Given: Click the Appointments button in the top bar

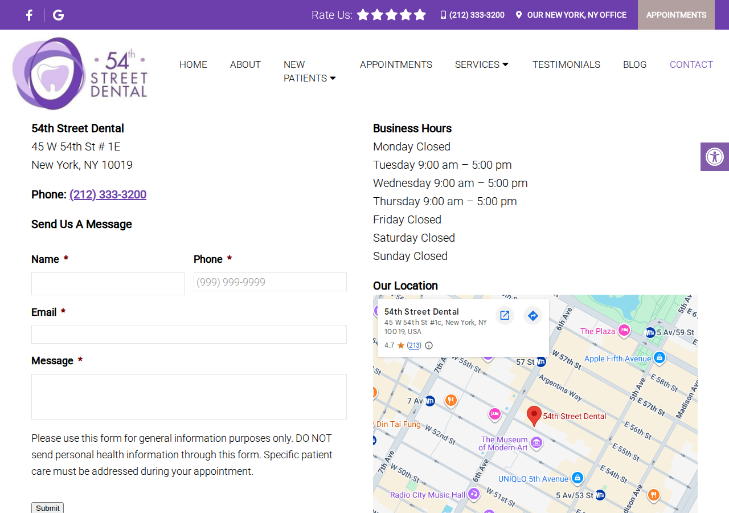Looking at the screenshot, I should (676, 15).
